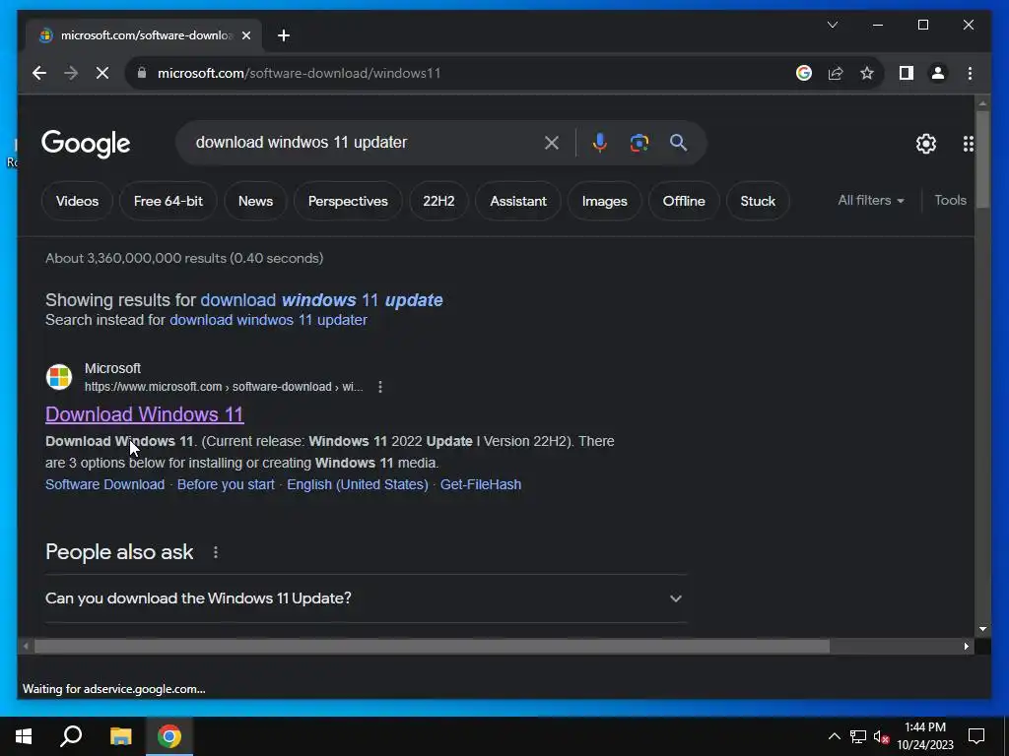
Task: Open the English (United States) sitelink
Action: (x=357, y=484)
